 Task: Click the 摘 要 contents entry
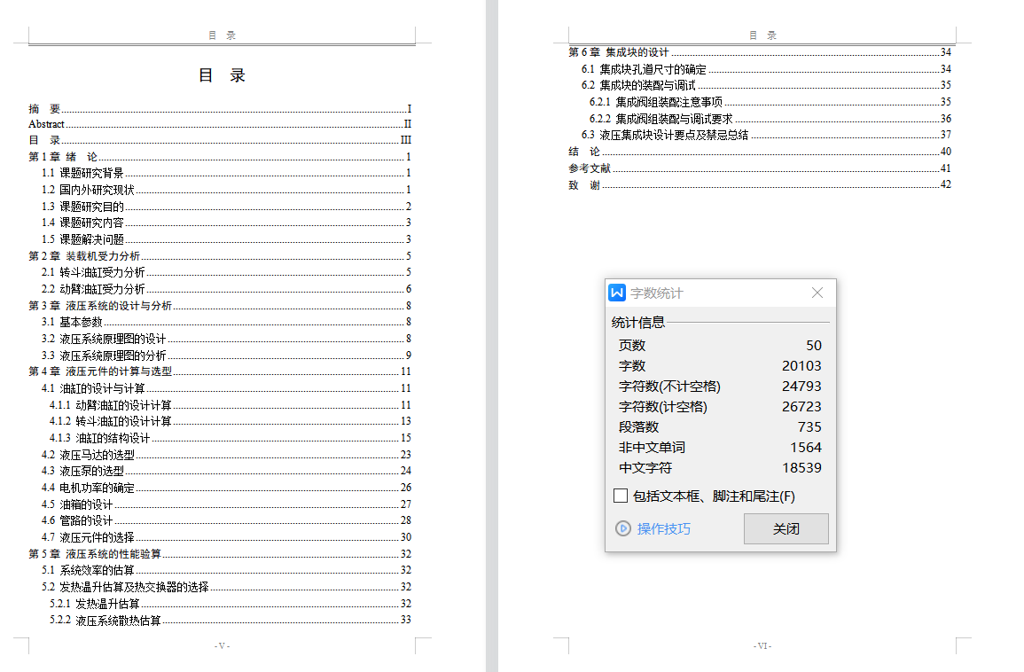pos(220,108)
